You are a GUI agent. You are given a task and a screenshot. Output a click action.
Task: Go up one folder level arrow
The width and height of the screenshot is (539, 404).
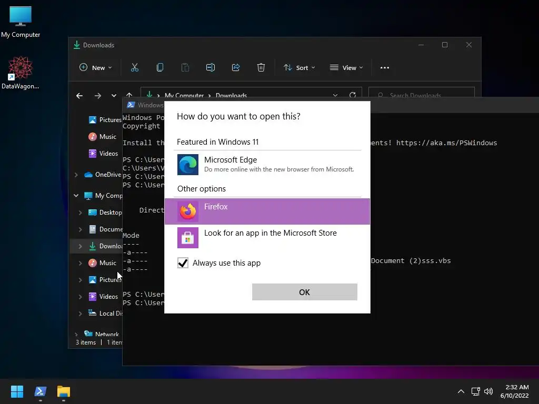pos(129,95)
